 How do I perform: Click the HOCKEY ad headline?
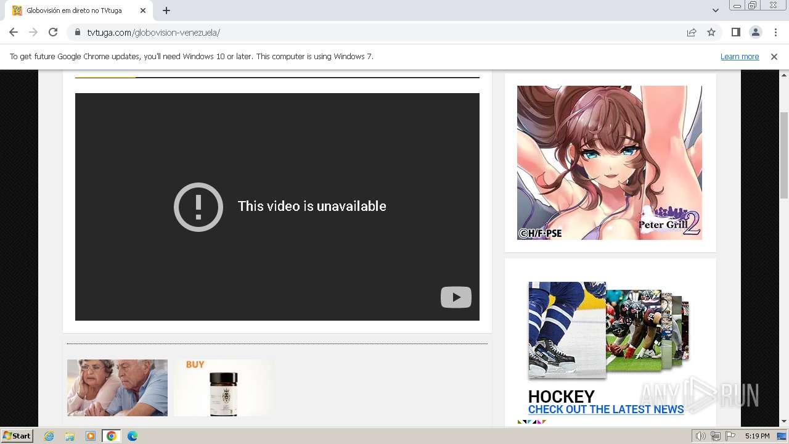[561, 397]
